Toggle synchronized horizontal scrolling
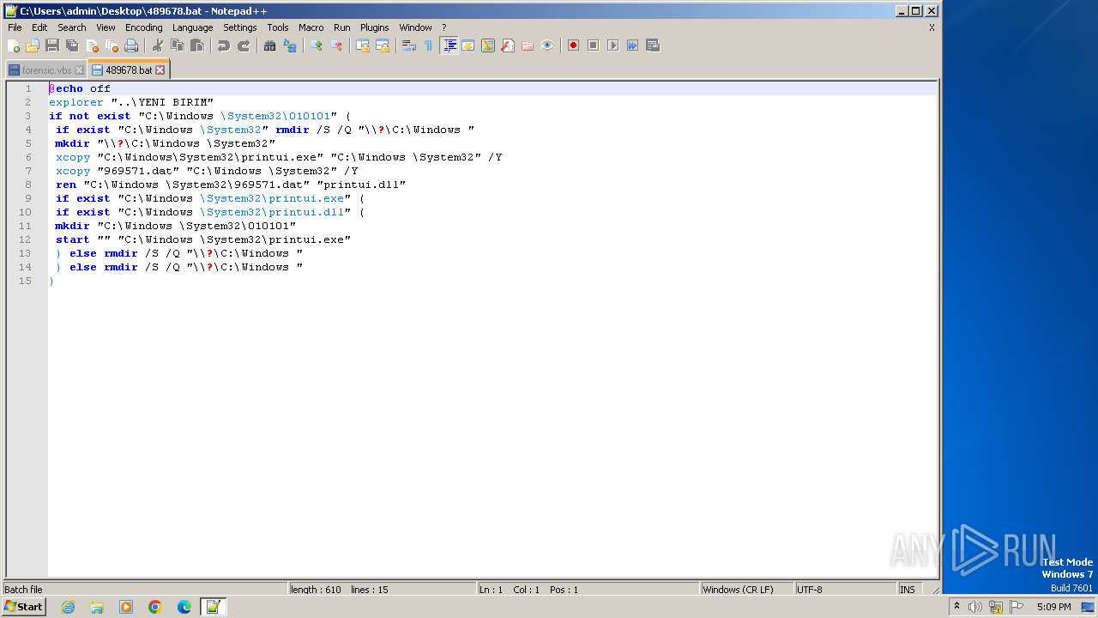Viewport: 1098px width, 618px height. coord(382,45)
